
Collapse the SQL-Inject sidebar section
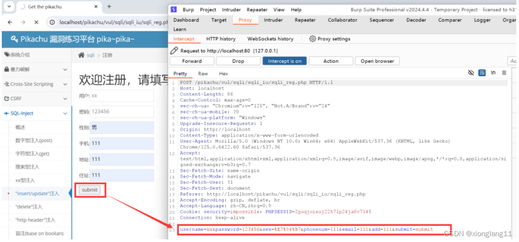pyautogui.click(x=36, y=113)
